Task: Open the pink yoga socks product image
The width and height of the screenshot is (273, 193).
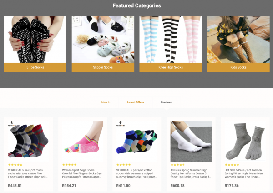Action: [83, 141]
